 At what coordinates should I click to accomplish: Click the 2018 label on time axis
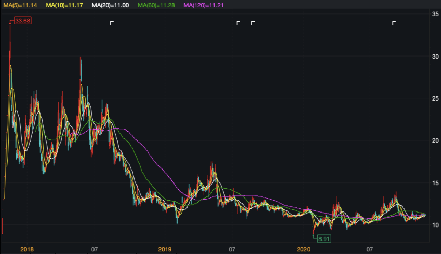[27, 249]
